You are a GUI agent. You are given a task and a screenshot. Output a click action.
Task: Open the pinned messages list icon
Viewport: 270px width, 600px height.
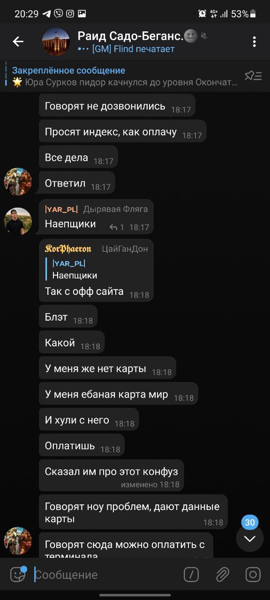click(253, 76)
